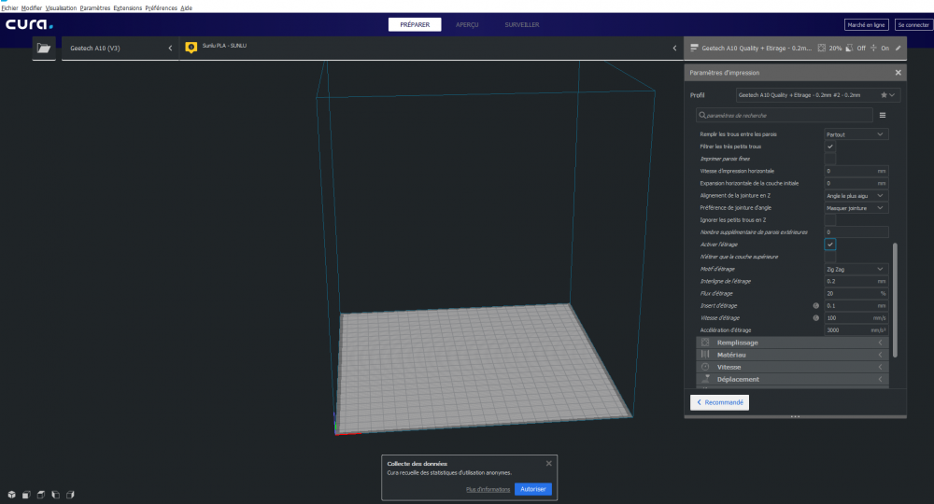Click the info icon beside Vitesse d'étirage
The width and height of the screenshot is (934, 504).
(x=816, y=317)
